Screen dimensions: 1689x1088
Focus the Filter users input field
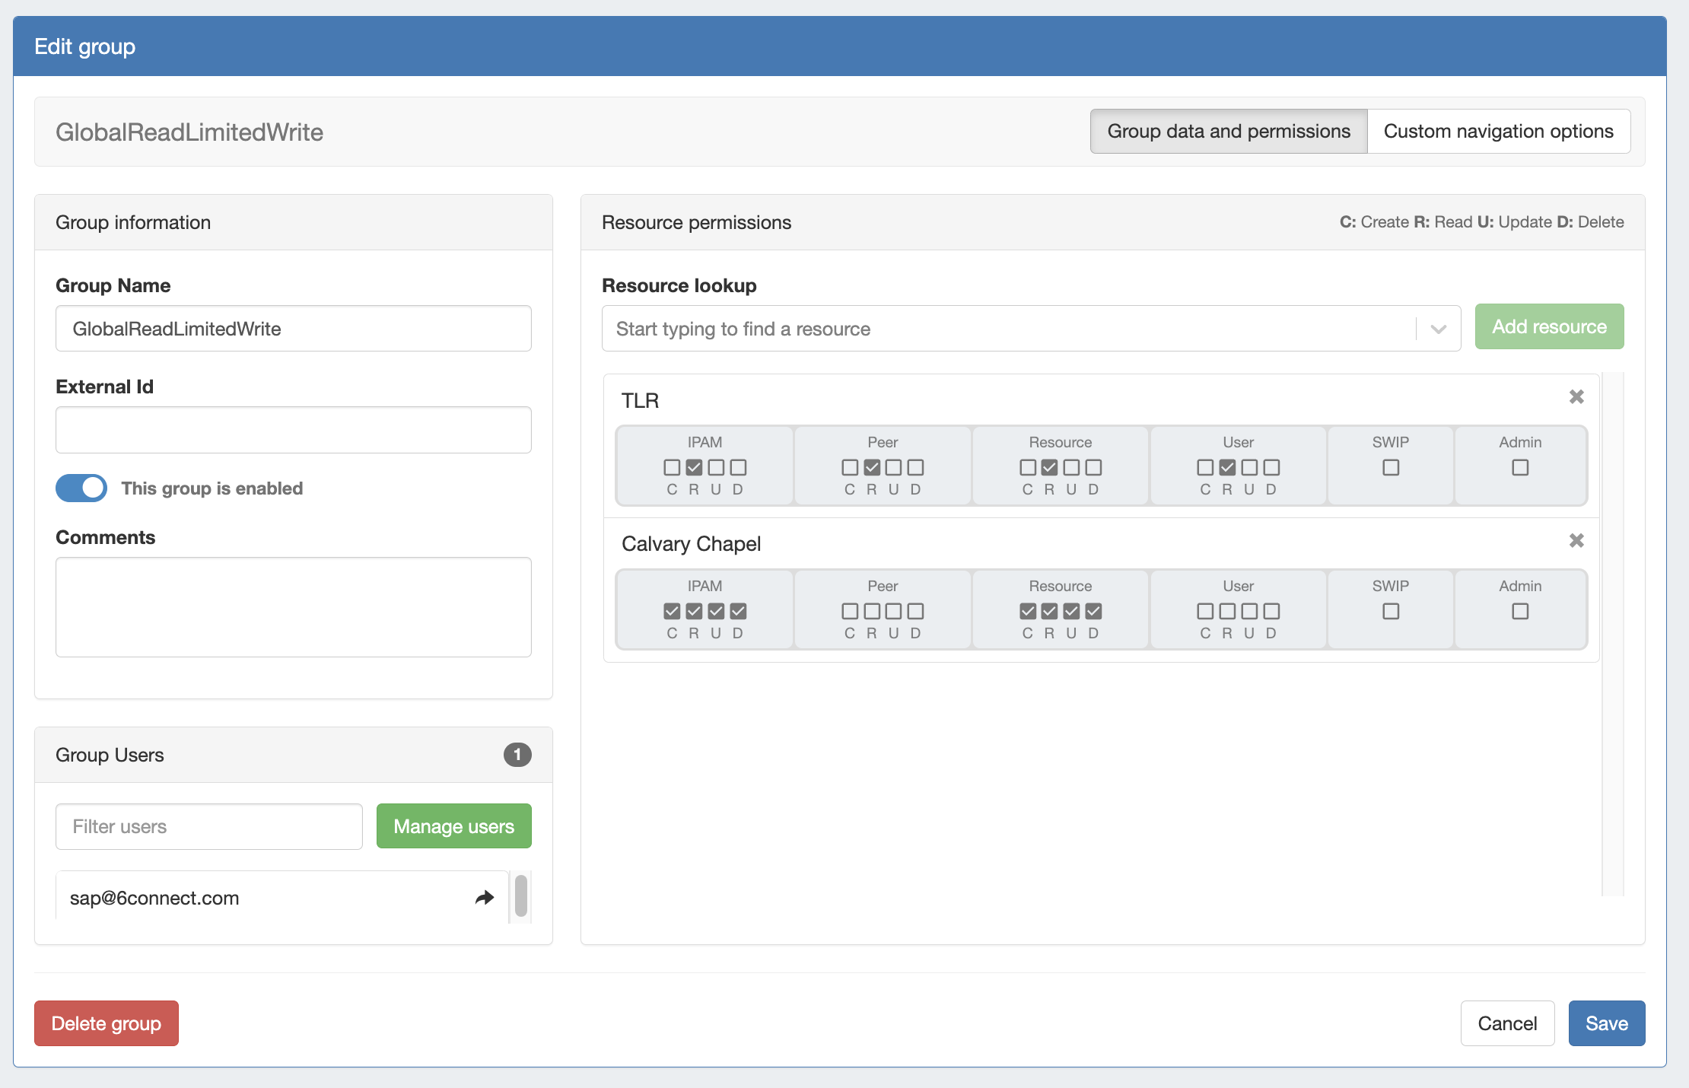tap(208, 826)
